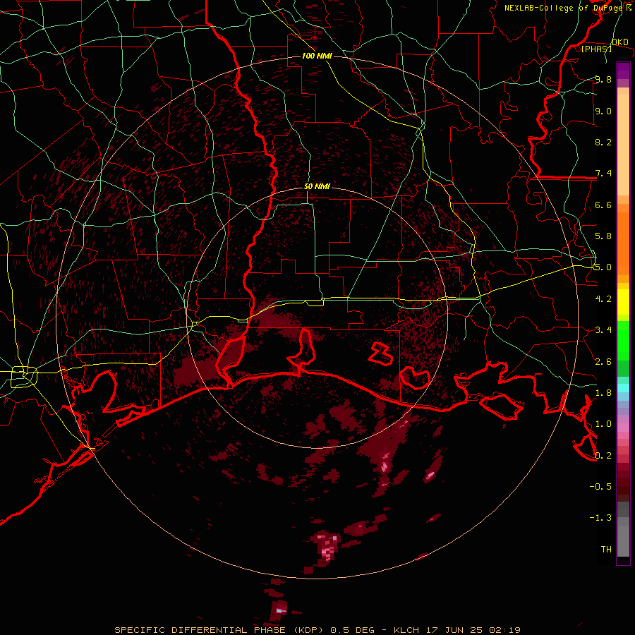Click the 100 NMI range ring label

pos(317,56)
